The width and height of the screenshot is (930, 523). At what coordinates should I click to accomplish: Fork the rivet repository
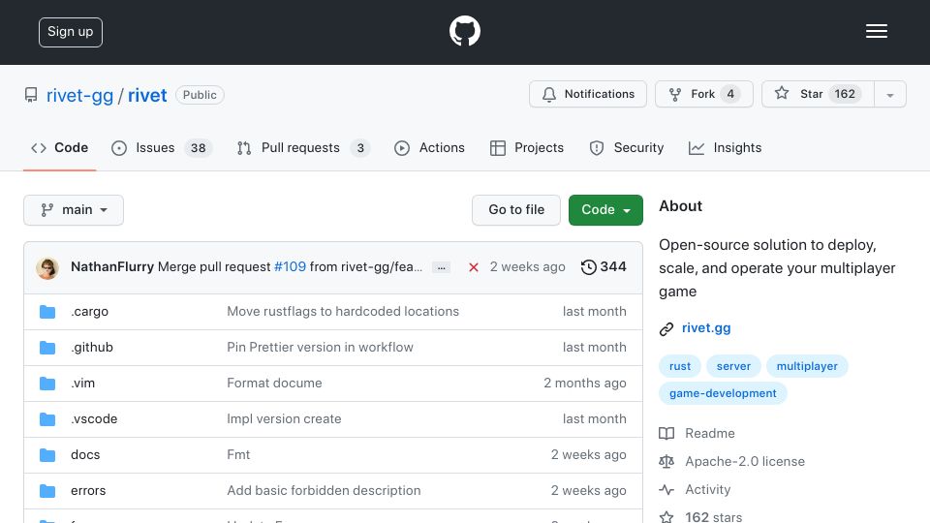(x=704, y=94)
